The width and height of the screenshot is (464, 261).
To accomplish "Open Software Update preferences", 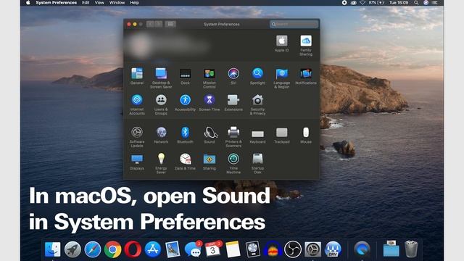I will click(x=137, y=137).
